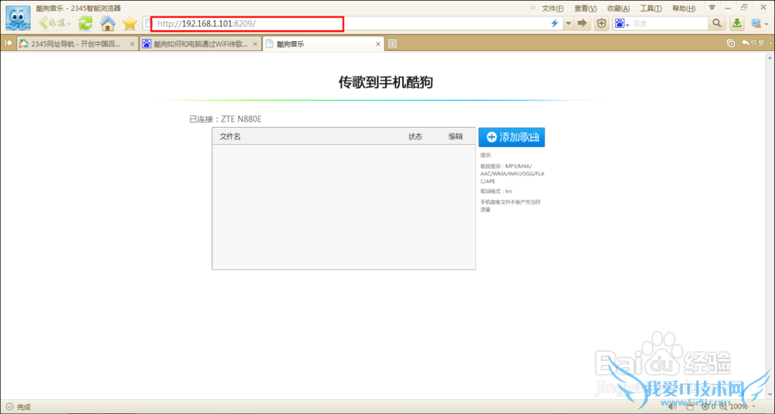Viewport: 775px width, 414px height.
Task: Click 恢复 to restore closed tab
Action: 753,43
